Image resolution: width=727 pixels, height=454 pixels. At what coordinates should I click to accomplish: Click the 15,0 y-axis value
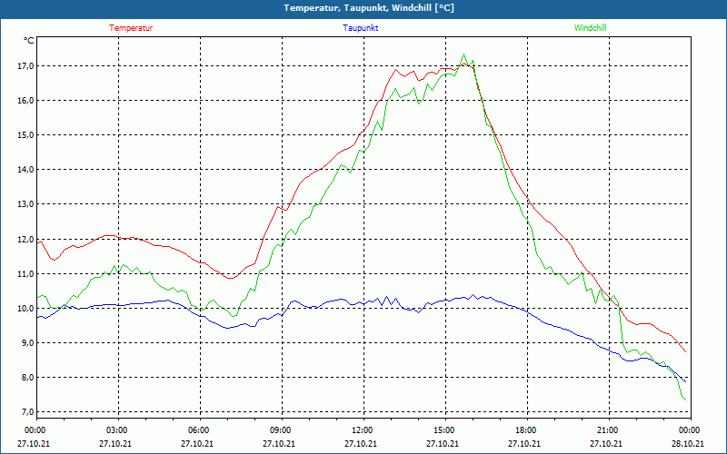[27, 135]
